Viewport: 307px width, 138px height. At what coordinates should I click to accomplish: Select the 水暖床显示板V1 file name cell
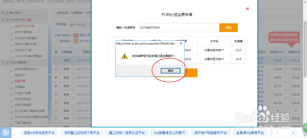coord(214,59)
